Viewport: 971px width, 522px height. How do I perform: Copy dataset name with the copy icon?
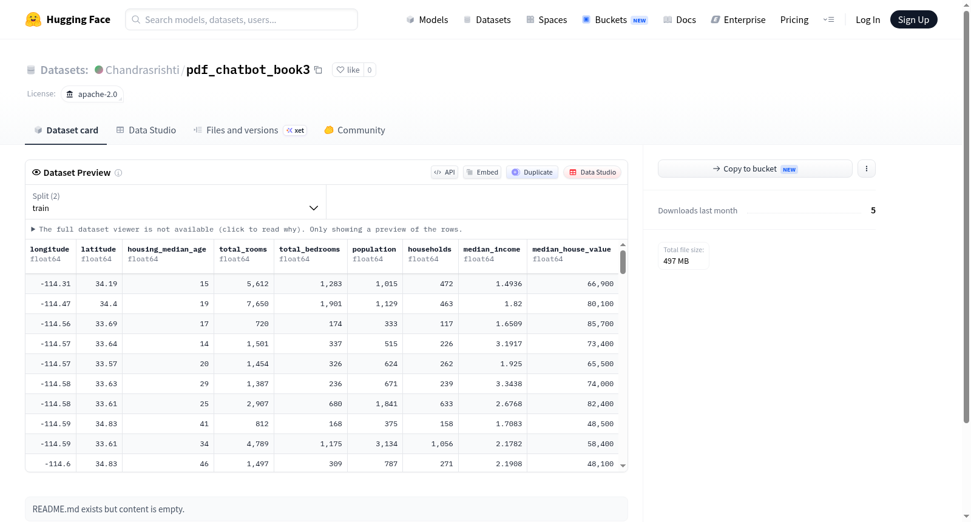click(318, 70)
